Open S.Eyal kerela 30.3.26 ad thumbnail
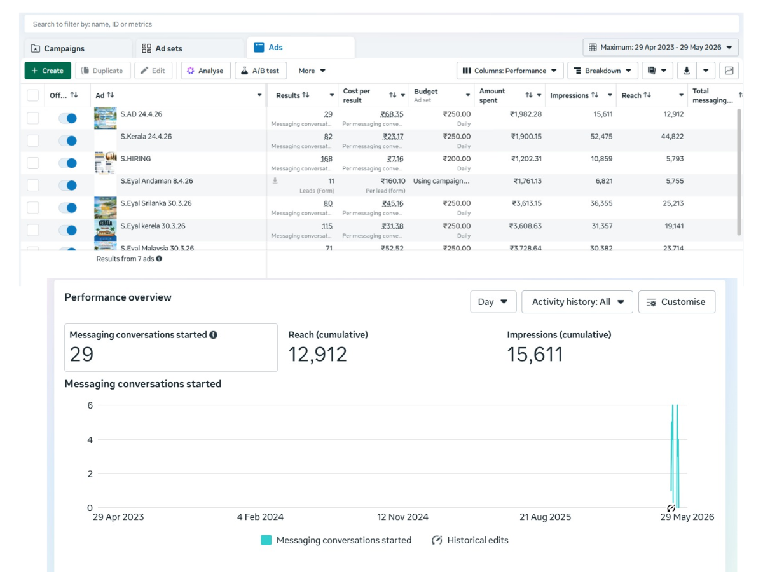 click(x=106, y=230)
